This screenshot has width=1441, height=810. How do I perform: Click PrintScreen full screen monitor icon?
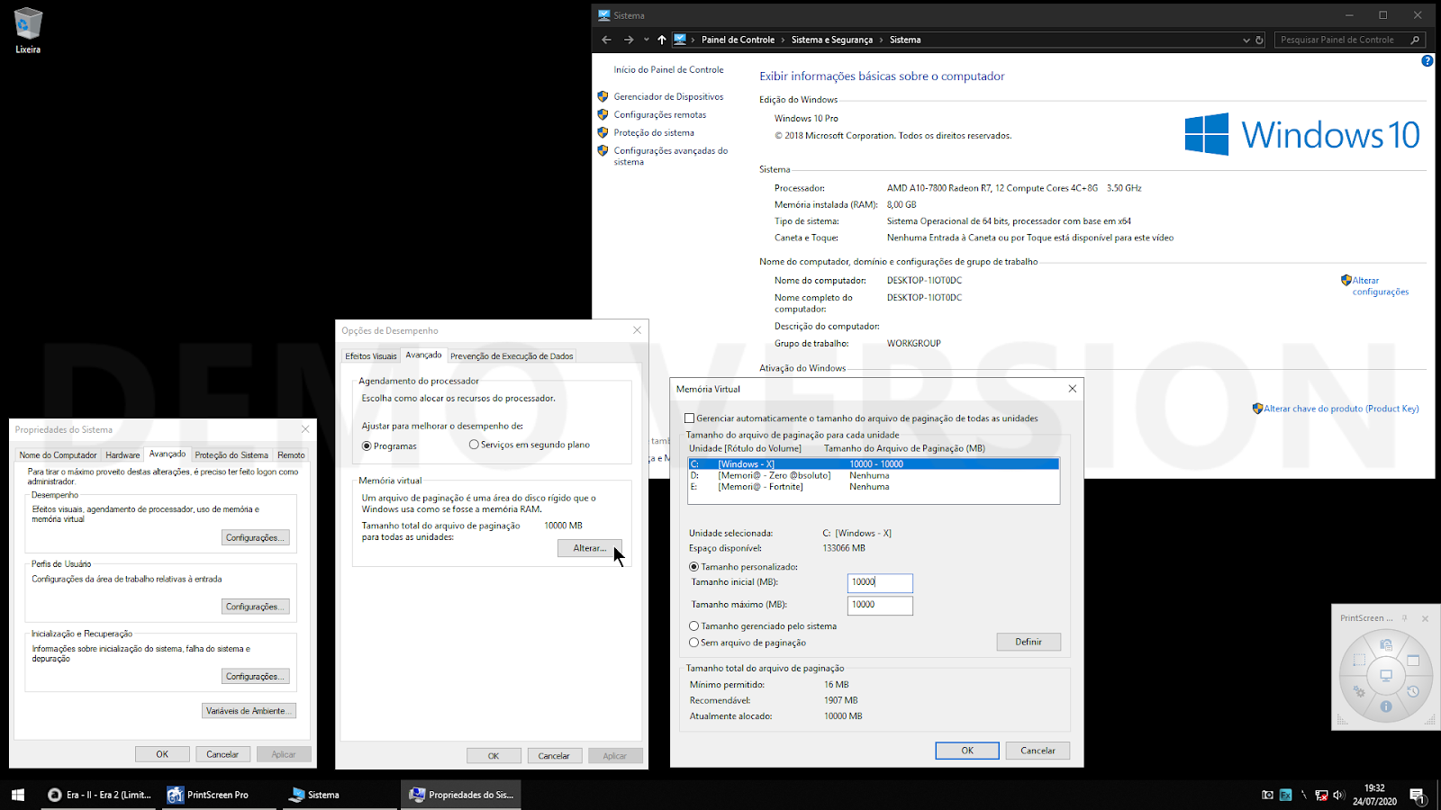coord(1386,675)
